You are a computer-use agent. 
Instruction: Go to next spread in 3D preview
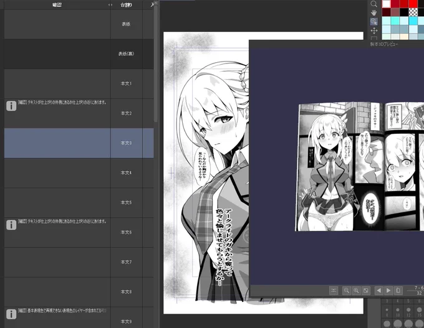(388, 291)
